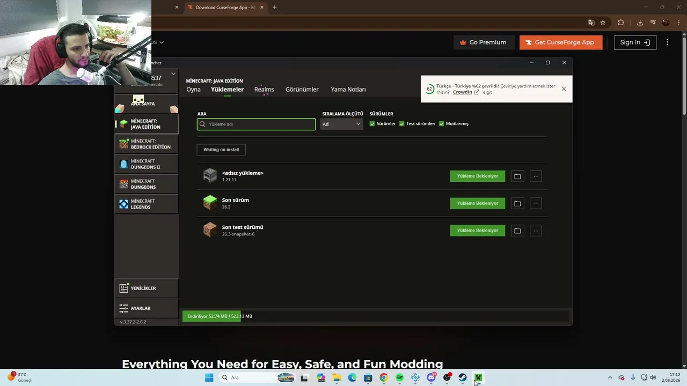Viewport: 687px width, 386px height.
Task: Open more options for Son sürüm
Action: tap(536, 203)
